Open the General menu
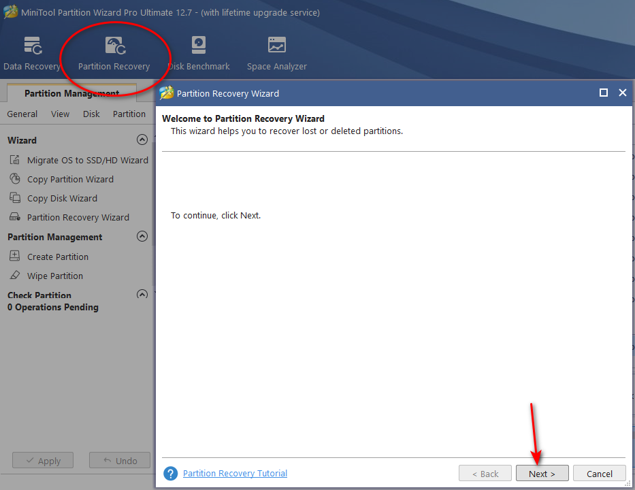Screen dimensions: 635x490 [22, 114]
